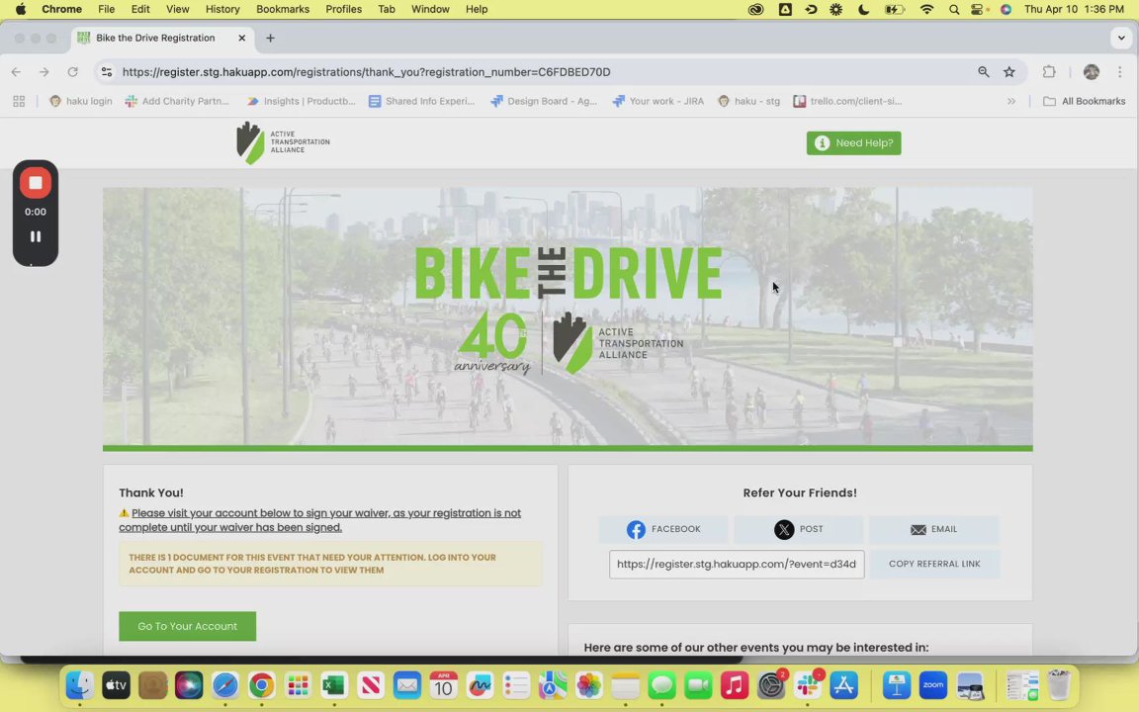
Task: Select the Bike the Drive Registration tab
Action: point(163,38)
